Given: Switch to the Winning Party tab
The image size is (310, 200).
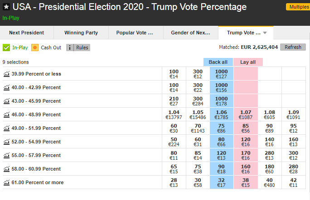Looking at the screenshot, I should 81,33.
